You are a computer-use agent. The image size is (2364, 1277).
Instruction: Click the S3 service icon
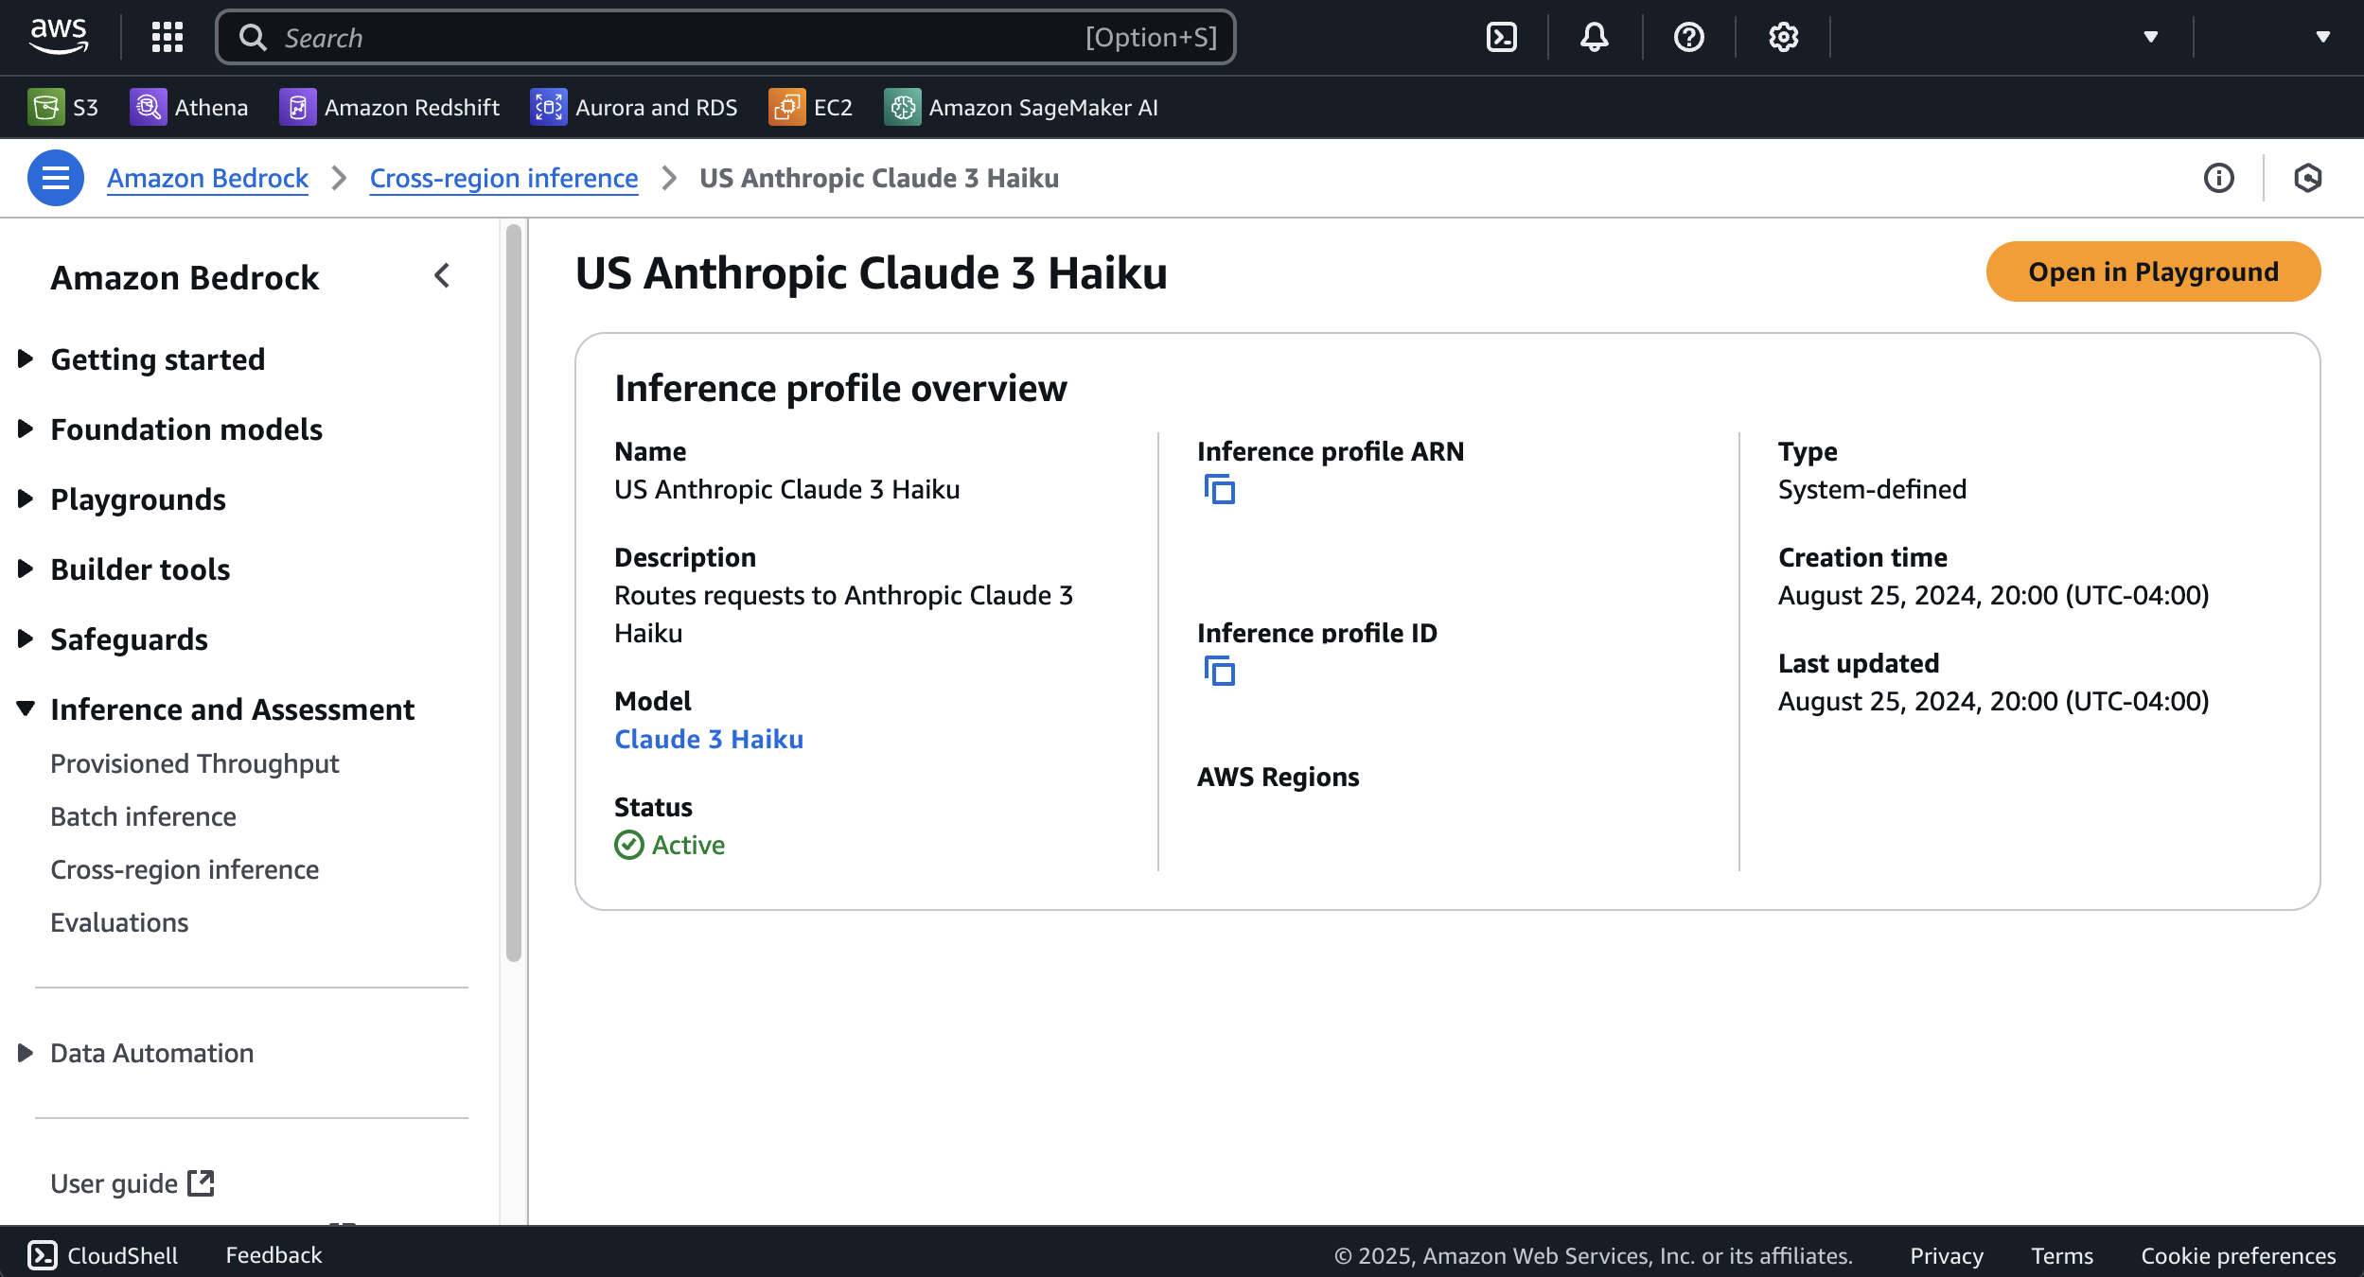pos(45,107)
